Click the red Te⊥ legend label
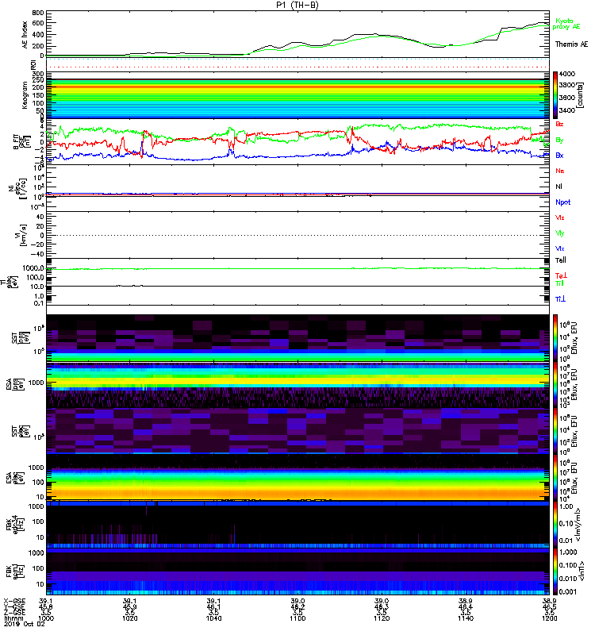The height and width of the screenshot is (635, 595). click(x=561, y=275)
